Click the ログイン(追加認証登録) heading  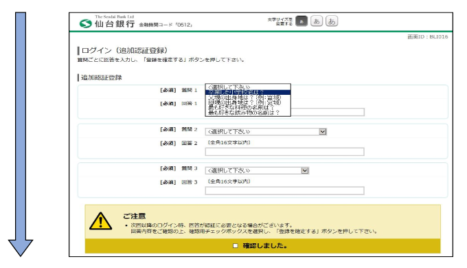tap(124, 50)
